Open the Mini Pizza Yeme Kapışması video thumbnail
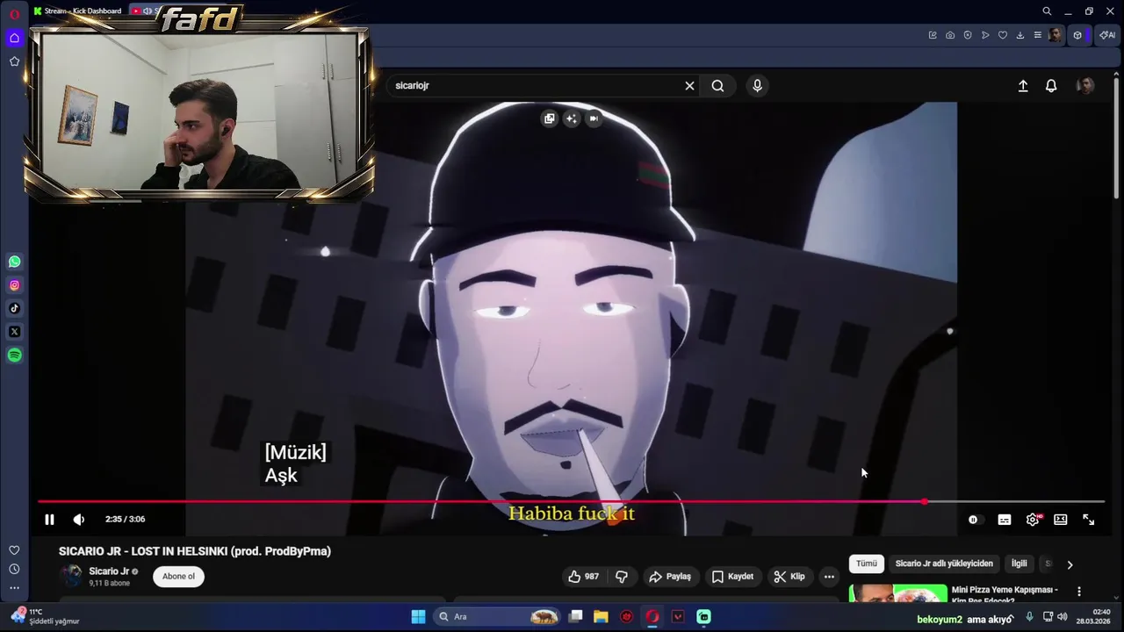Image resolution: width=1124 pixels, height=632 pixels. click(x=898, y=593)
